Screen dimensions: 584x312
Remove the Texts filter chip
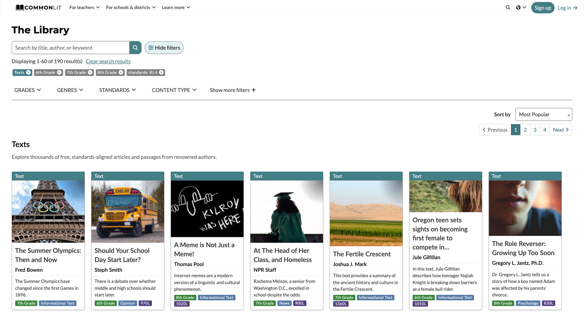[x=28, y=72]
